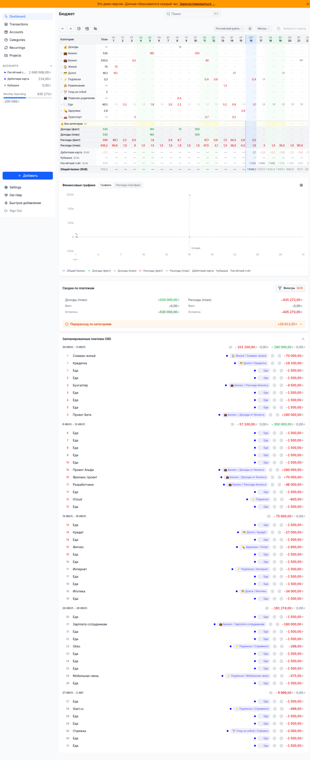Open Categories in the sidebar
Viewport: 310px width, 760px height.
(x=27, y=40)
